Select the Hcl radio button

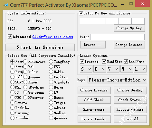pyautogui.click(x=25, y=67)
